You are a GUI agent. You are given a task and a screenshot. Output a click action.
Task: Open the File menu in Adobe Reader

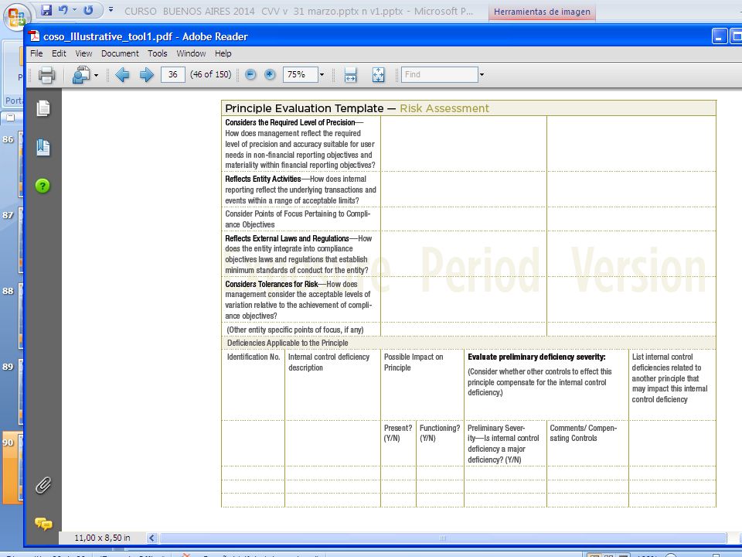pyautogui.click(x=36, y=53)
